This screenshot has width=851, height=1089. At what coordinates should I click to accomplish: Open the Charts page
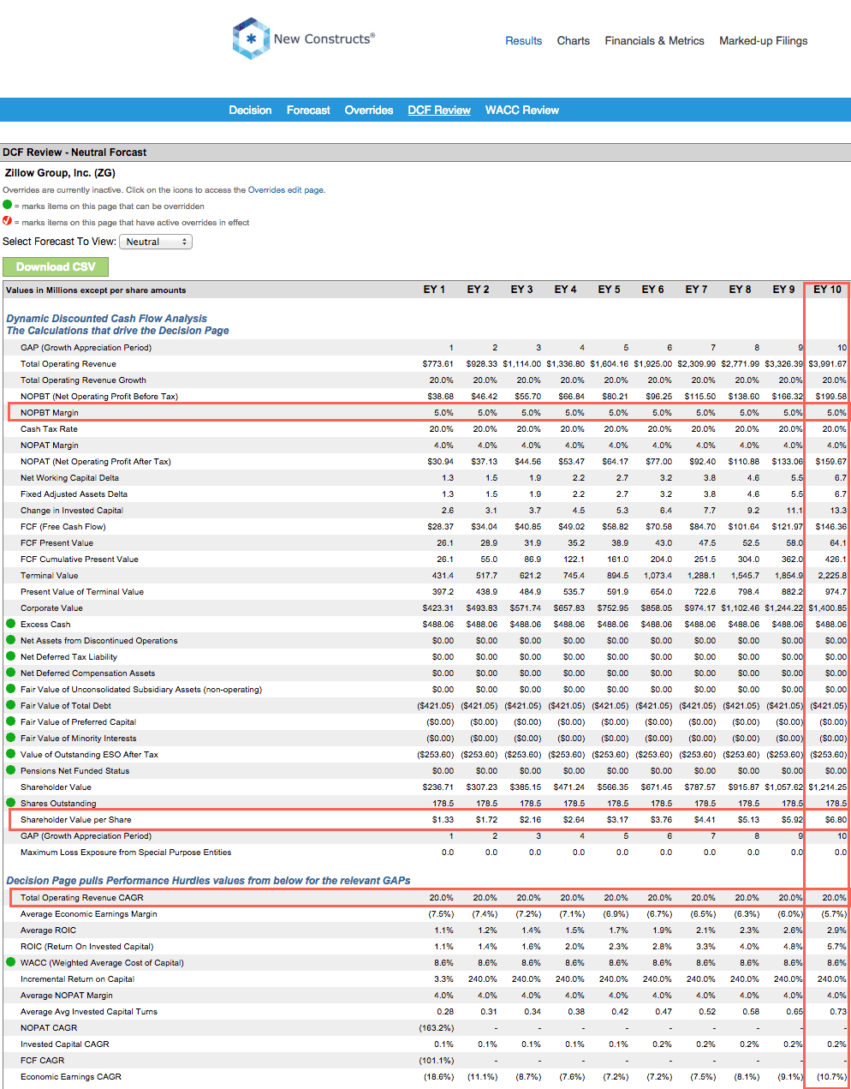[573, 40]
